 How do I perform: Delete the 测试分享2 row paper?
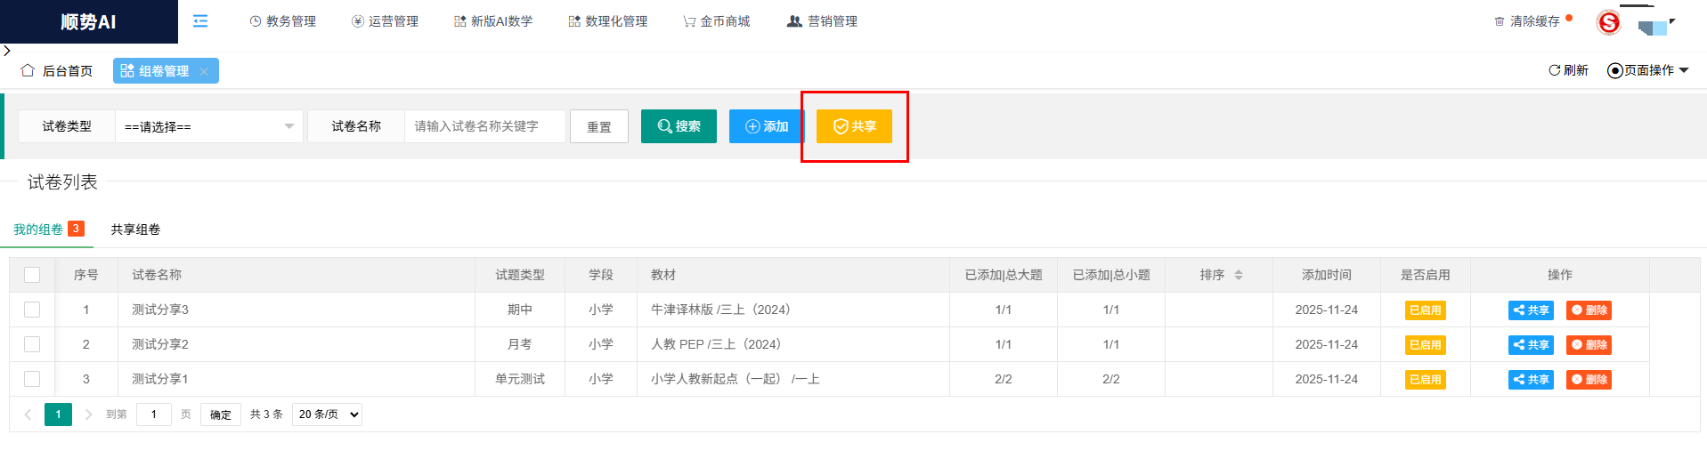pos(1589,345)
